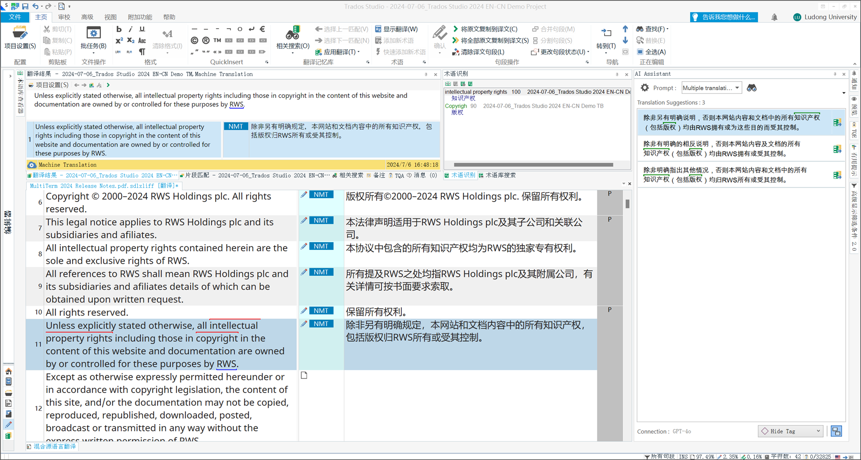The height and width of the screenshot is (460, 861).
Task: Open 片段匹配 fragment matches tab
Action: (254, 175)
